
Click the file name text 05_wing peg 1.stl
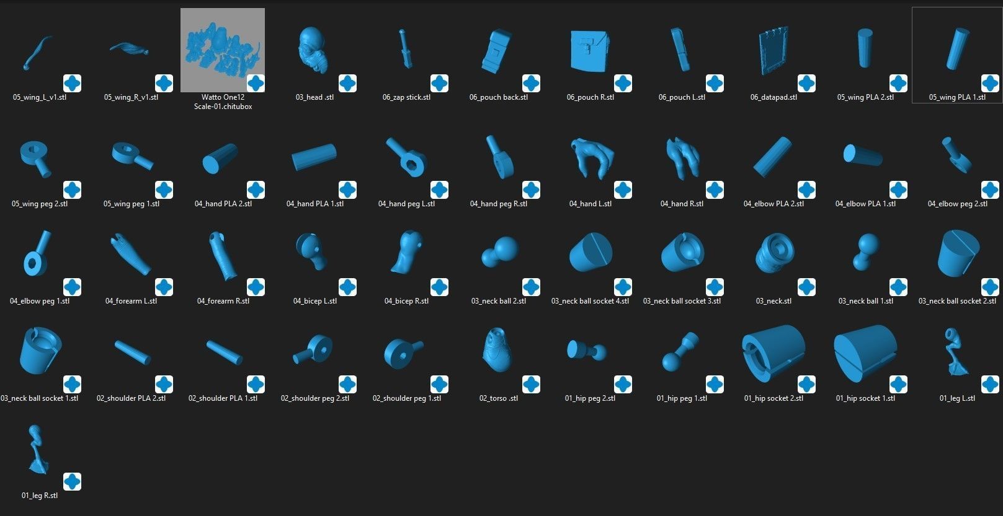click(131, 204)
